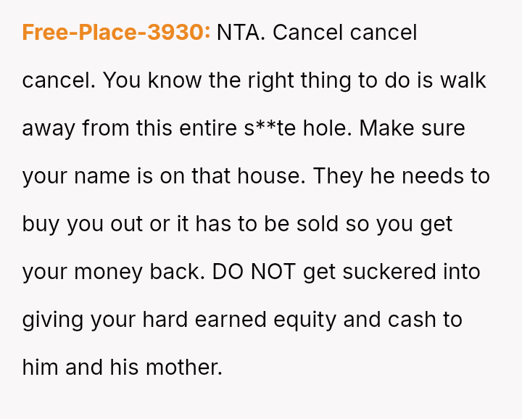This screenshot has width=522, height=419.
Task: Click the censored word s**te
Action: tap(270, 128)
